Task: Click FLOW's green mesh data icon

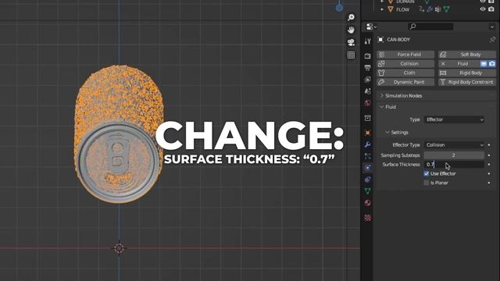Action: tap(446, 9)
